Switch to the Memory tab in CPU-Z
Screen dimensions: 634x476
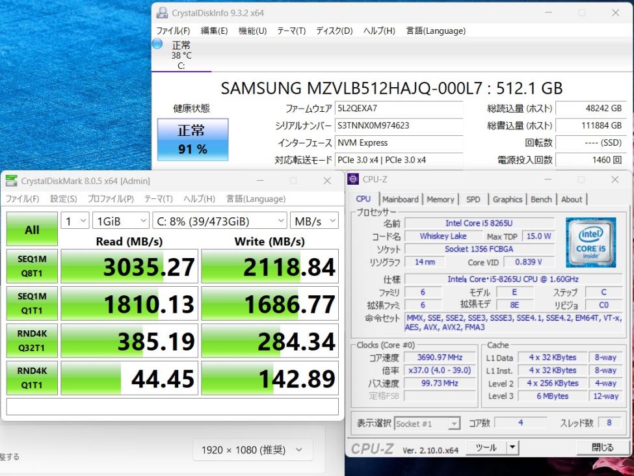click(440, 200)
